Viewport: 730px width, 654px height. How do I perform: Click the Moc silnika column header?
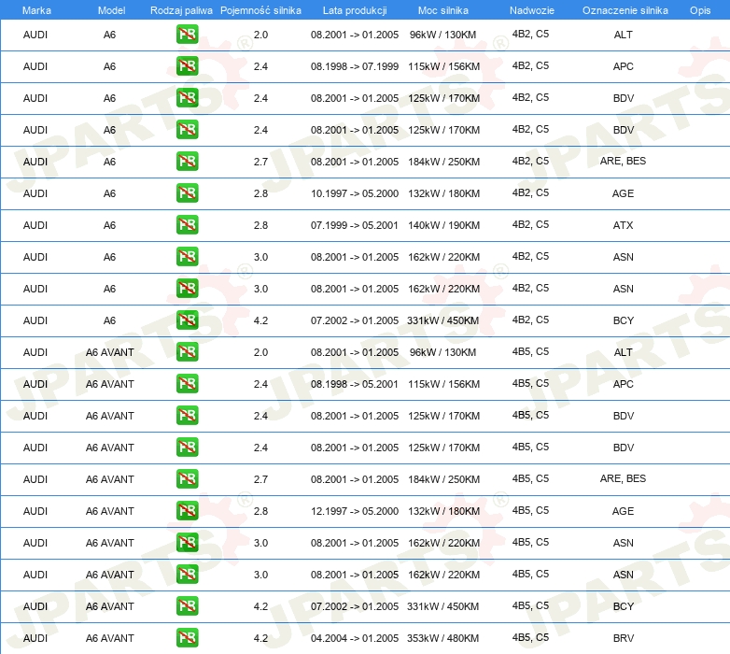coord(442,9)
